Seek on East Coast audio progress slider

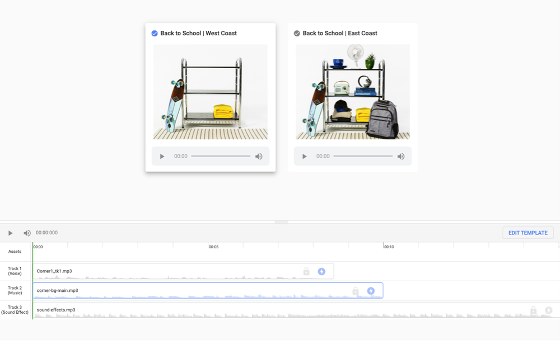[x=363, y=157]
